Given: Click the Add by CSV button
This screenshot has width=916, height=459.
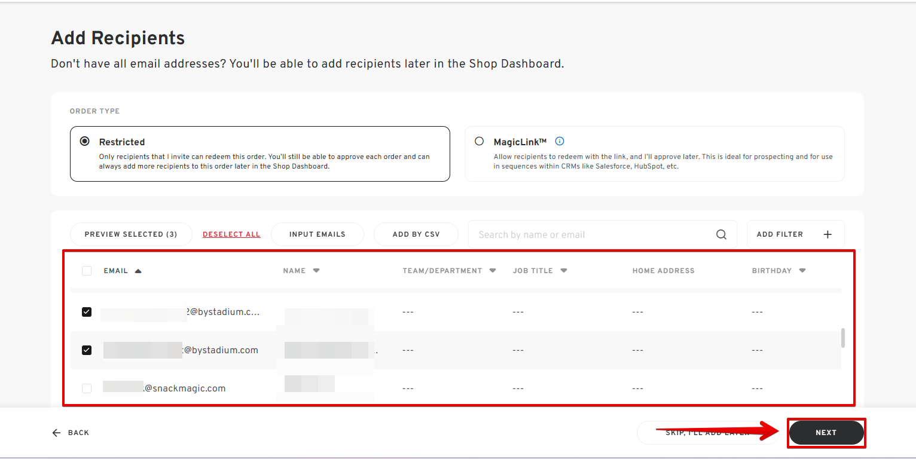Looking at the screenshot, I should point(416,234).
